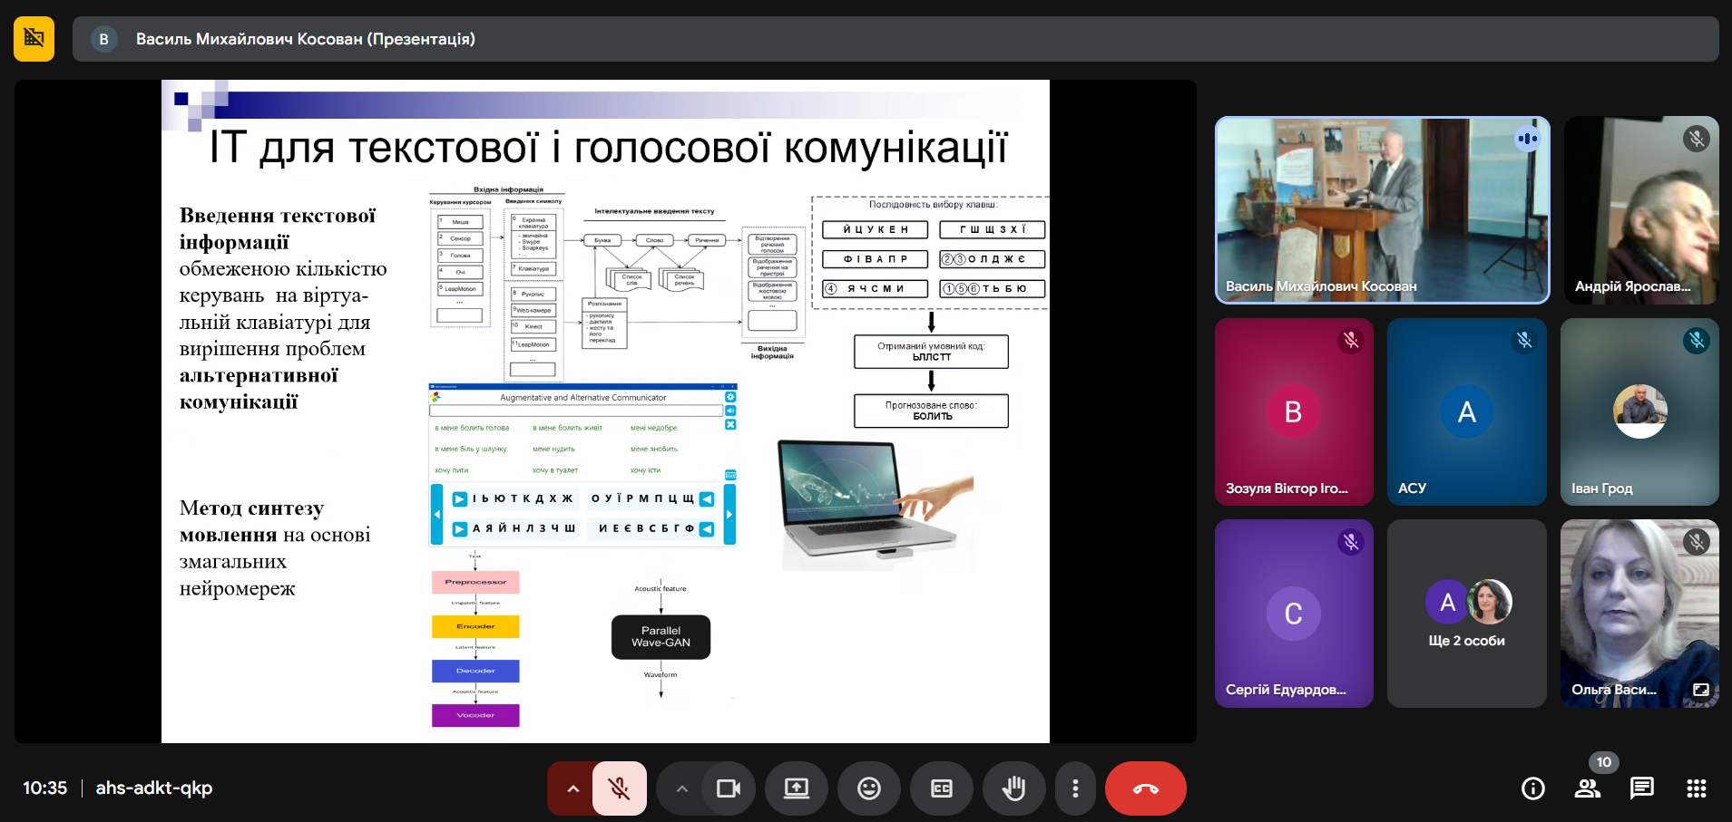Viewport: 1732px width, 822px height.
Task: Select the 'Ще 2 особи' tile
Action: coord(1466,614)
